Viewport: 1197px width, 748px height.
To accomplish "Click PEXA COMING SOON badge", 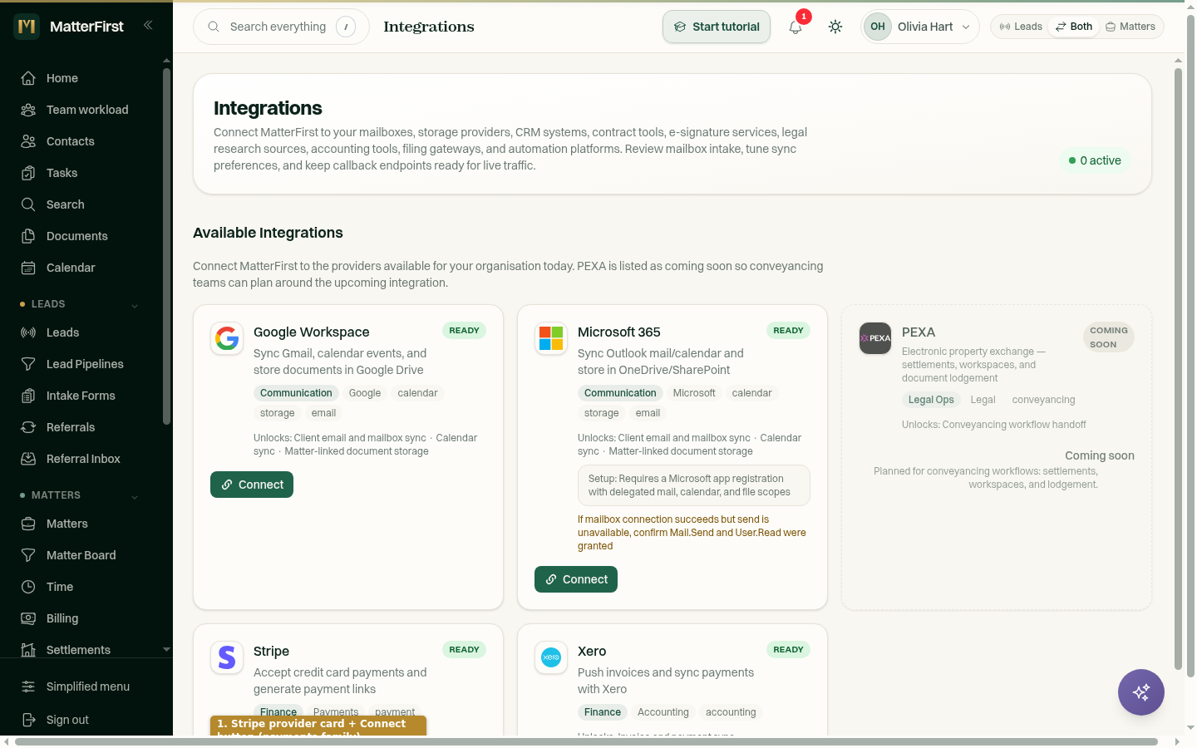I will coord(1109,337).
